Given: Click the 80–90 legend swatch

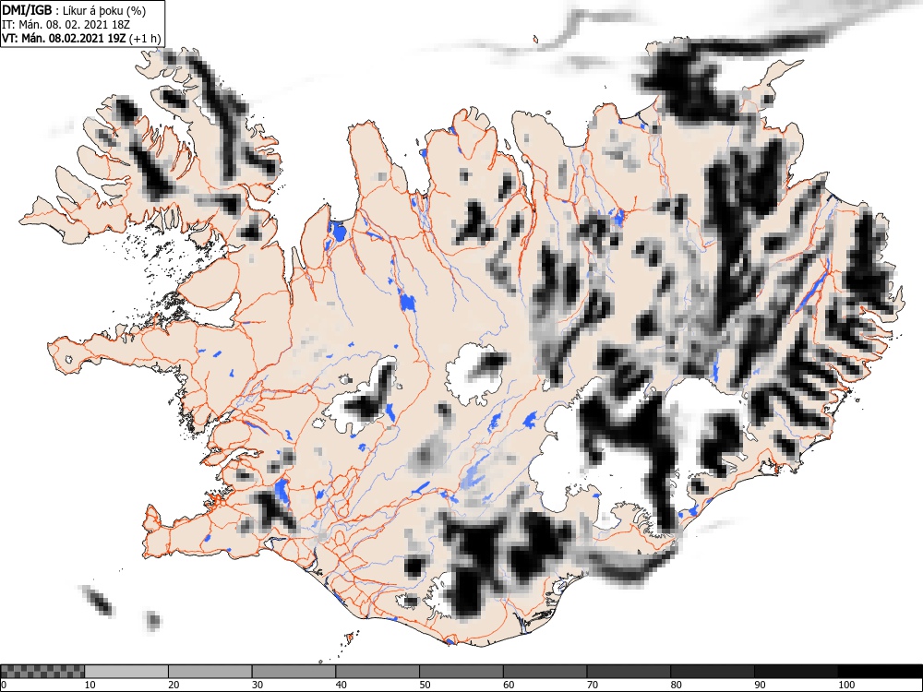Looking at the screenshot, I should (713, 672).
